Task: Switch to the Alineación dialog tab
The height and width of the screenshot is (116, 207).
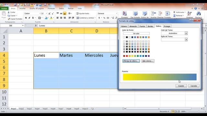Action: click(x=133, y=26)
